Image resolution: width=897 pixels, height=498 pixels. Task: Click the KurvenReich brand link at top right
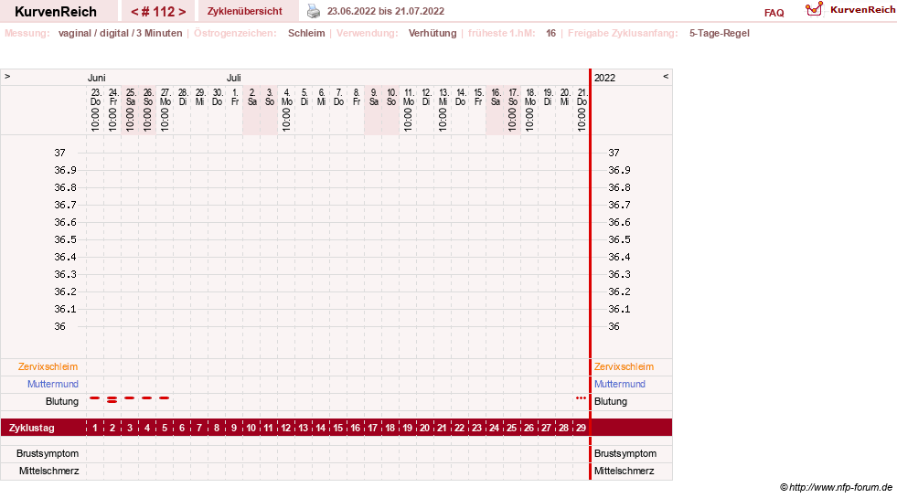coord(862,10)
